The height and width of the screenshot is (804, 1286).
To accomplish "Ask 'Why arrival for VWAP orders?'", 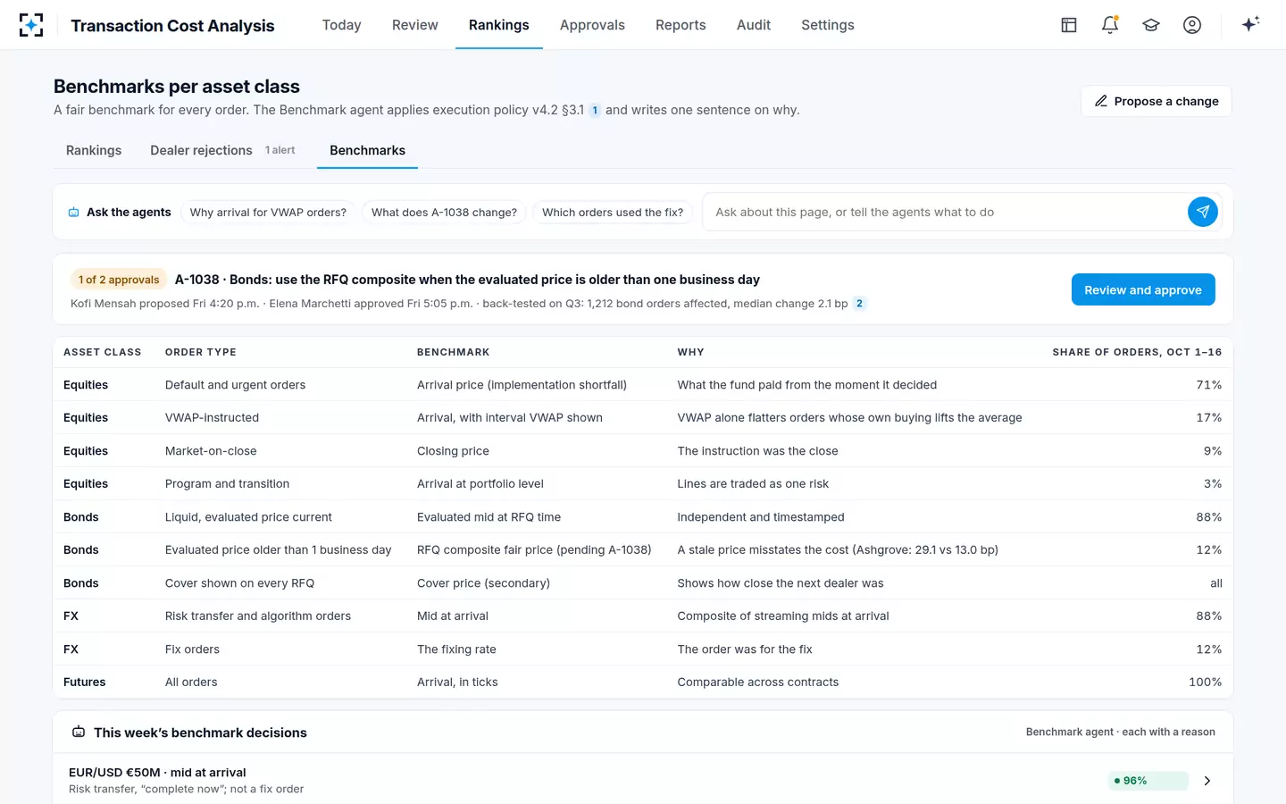I will pyautogui.click(x=268, y=213).
